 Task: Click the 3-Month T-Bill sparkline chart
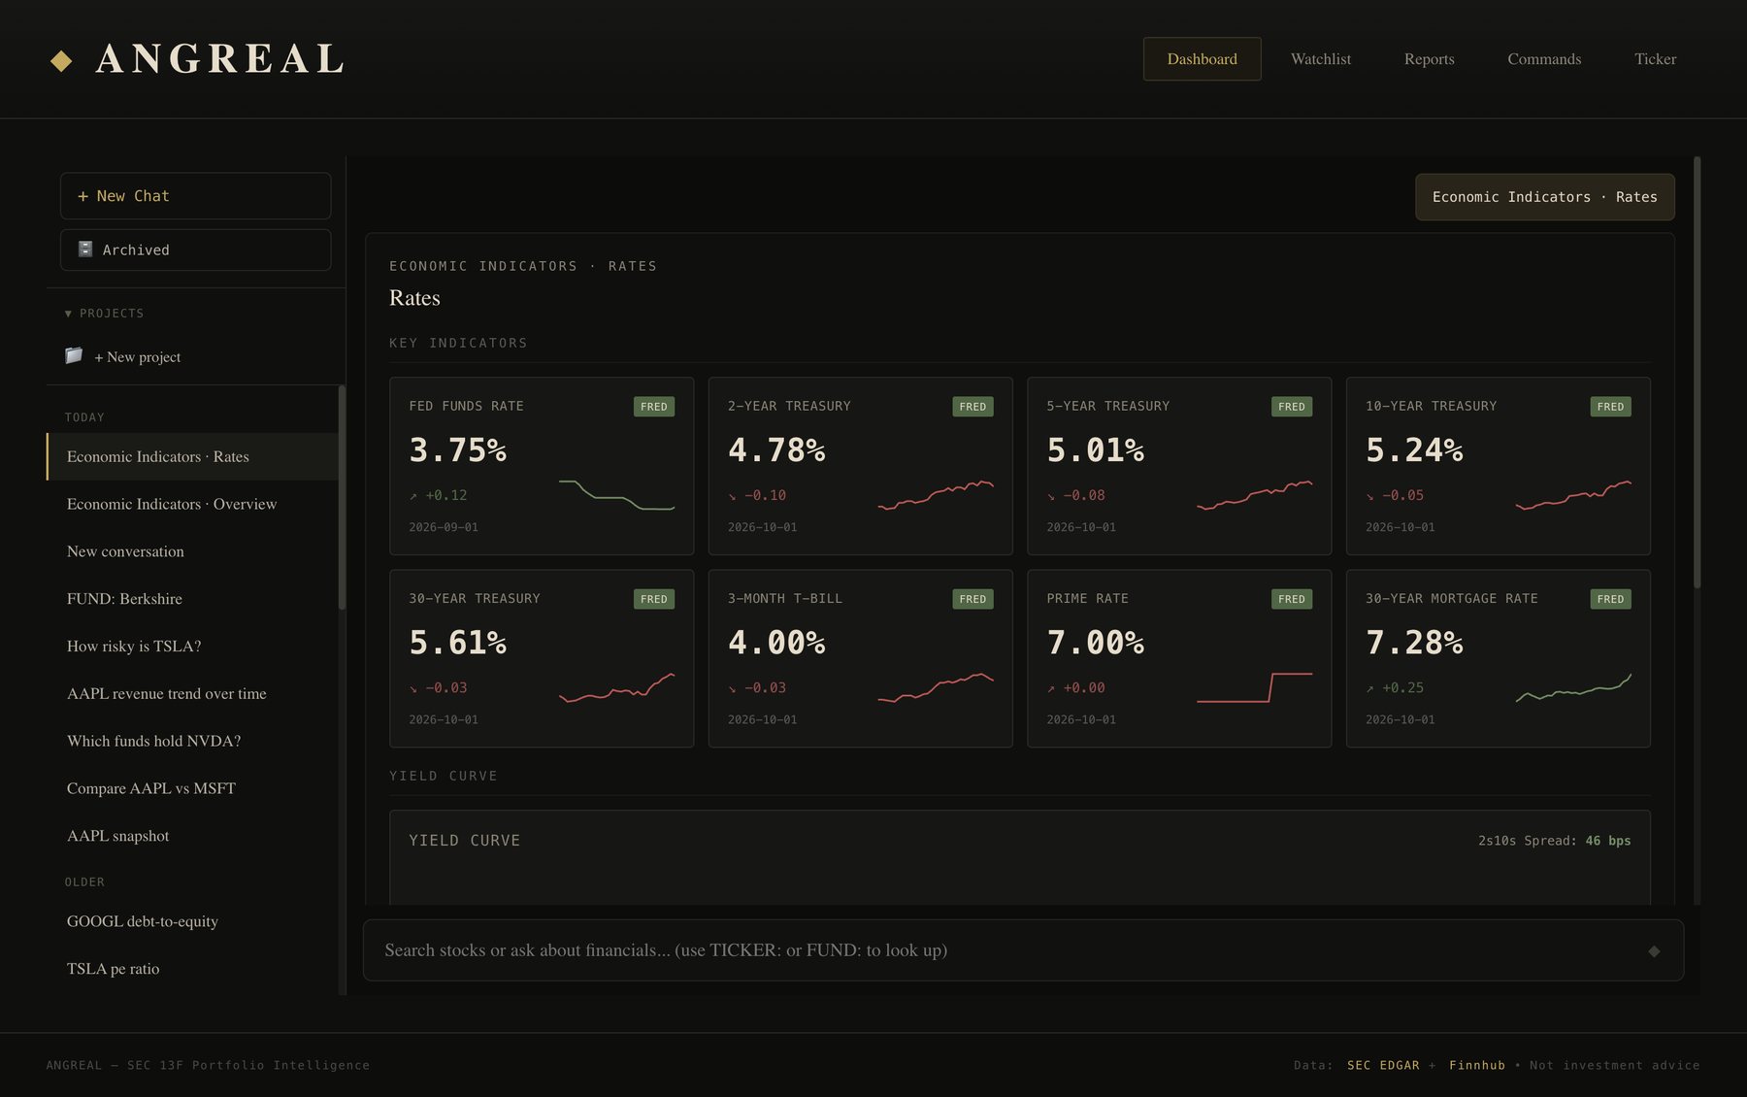point(936,687)
